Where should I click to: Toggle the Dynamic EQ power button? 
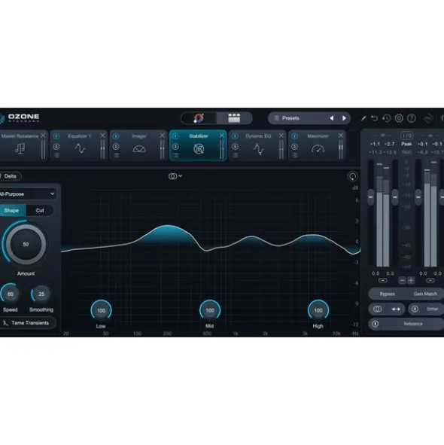(235, 136)
